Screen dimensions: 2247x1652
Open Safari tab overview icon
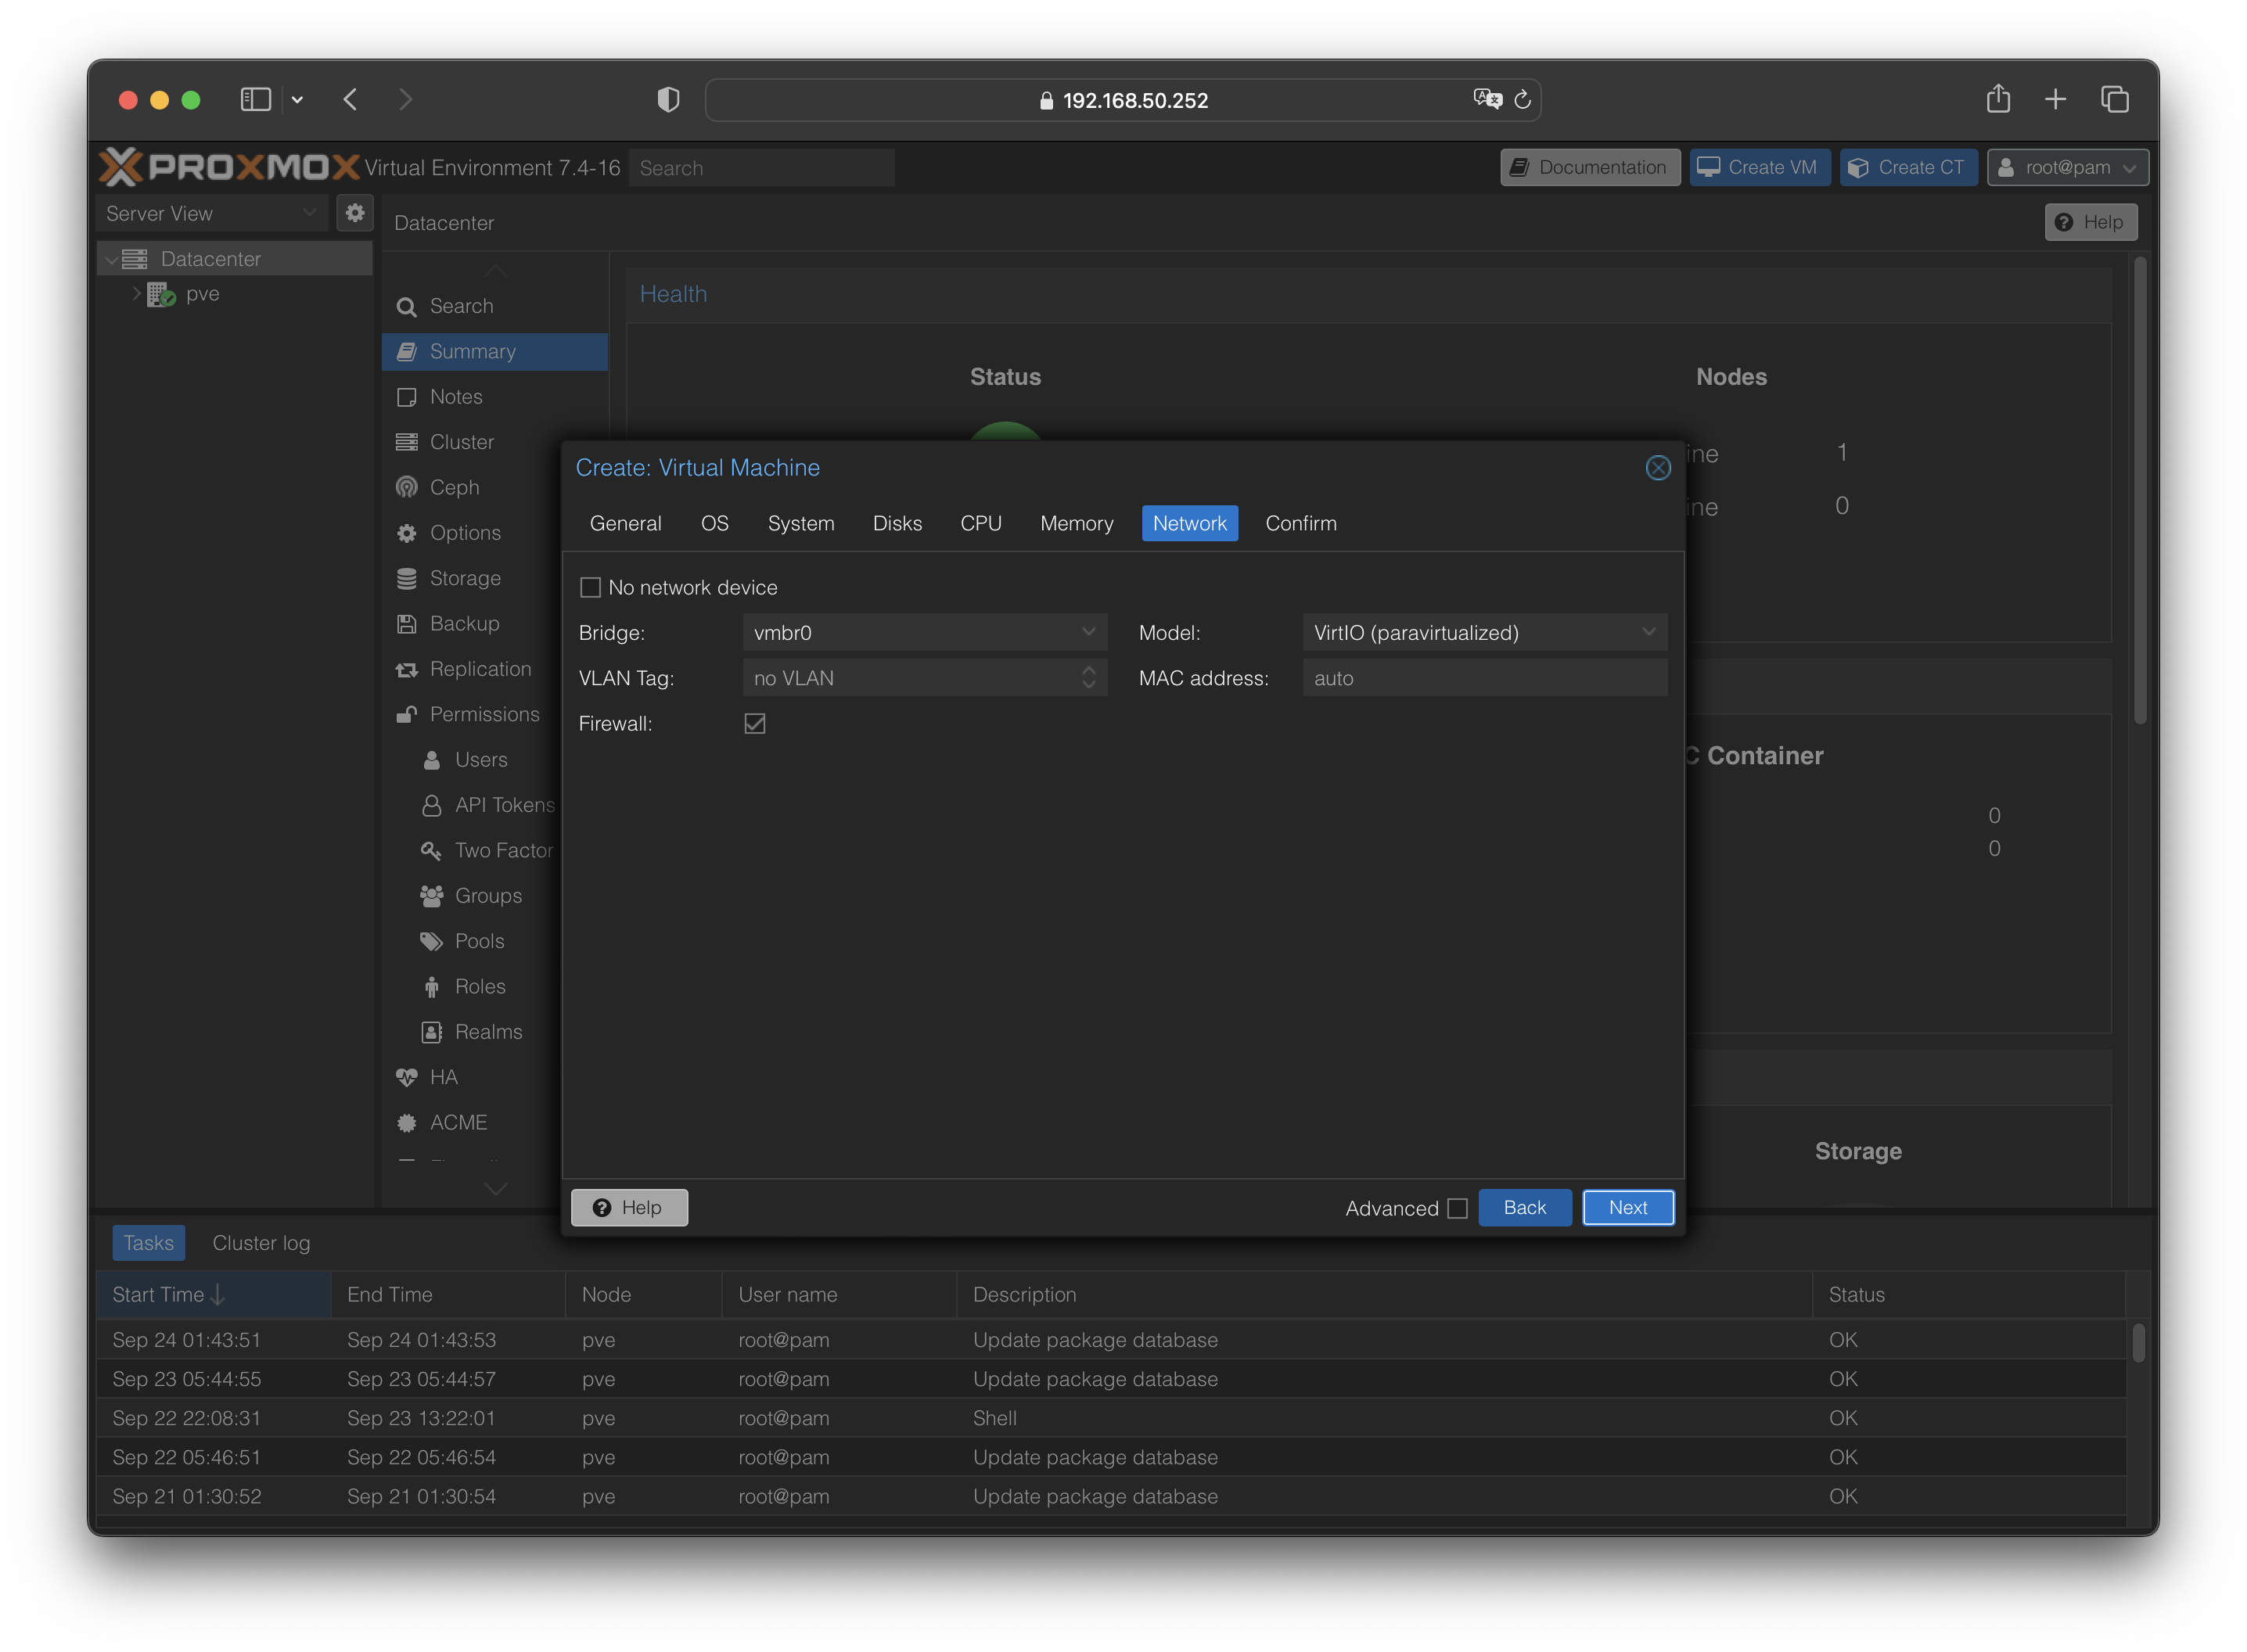pyautogui.click(x=2114, y=99)
